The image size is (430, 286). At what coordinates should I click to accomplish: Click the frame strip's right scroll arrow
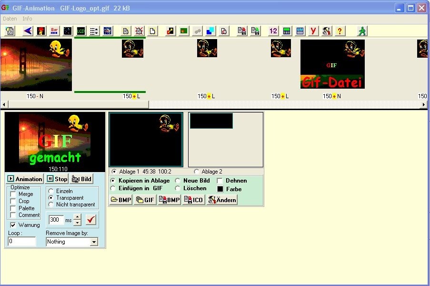424,104
